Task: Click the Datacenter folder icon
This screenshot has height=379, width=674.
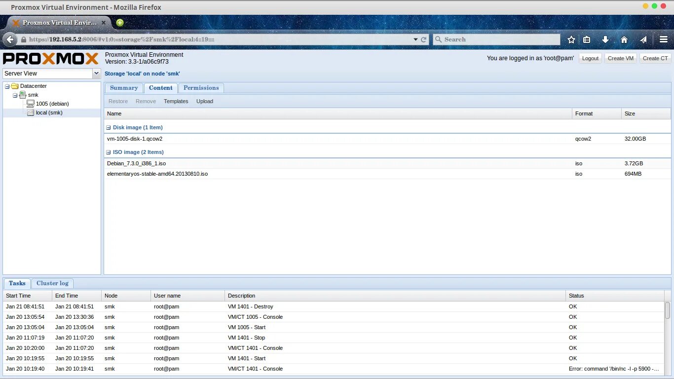Action: click(15, 86)
